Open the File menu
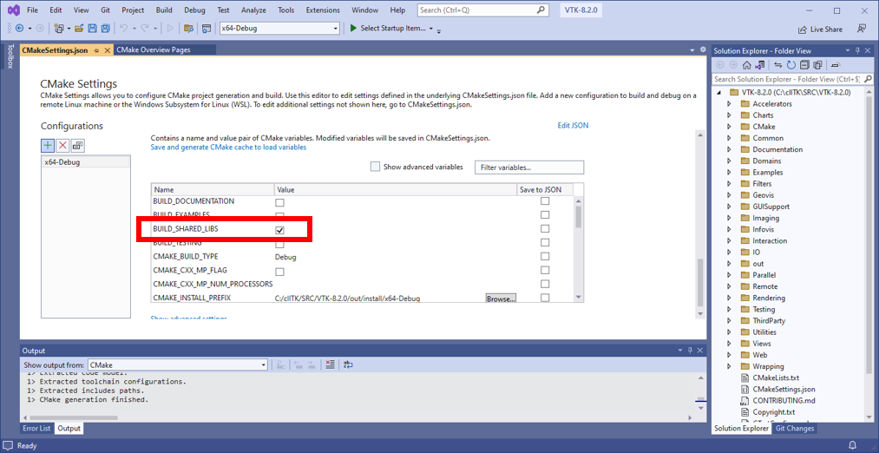Viewport: 879px width, 453px height. pyautogui.click(x=33, y=10)
